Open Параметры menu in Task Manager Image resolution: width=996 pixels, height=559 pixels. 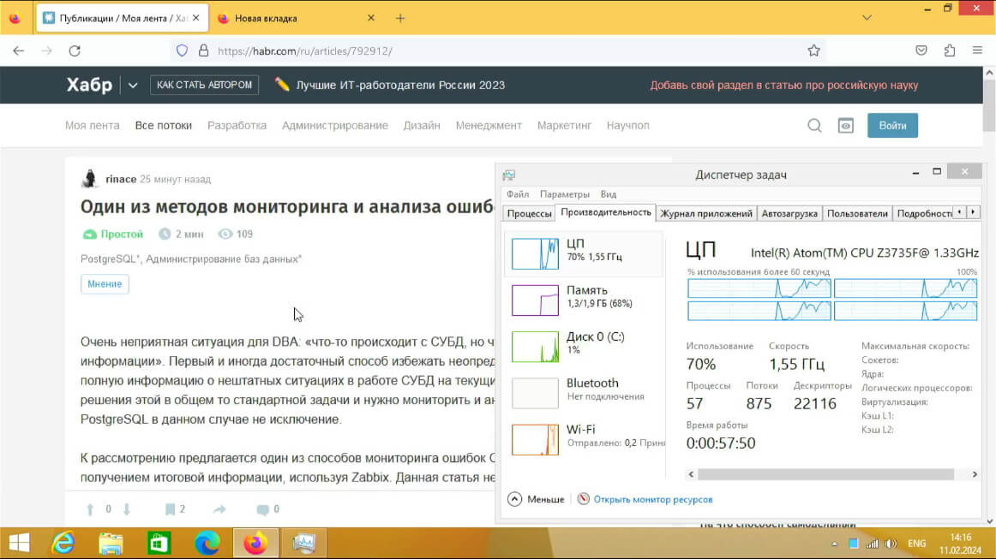(x=565, y=194)
